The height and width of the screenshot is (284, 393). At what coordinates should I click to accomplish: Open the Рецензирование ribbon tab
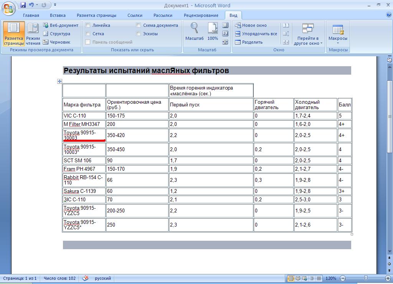[x=201, y=15]
